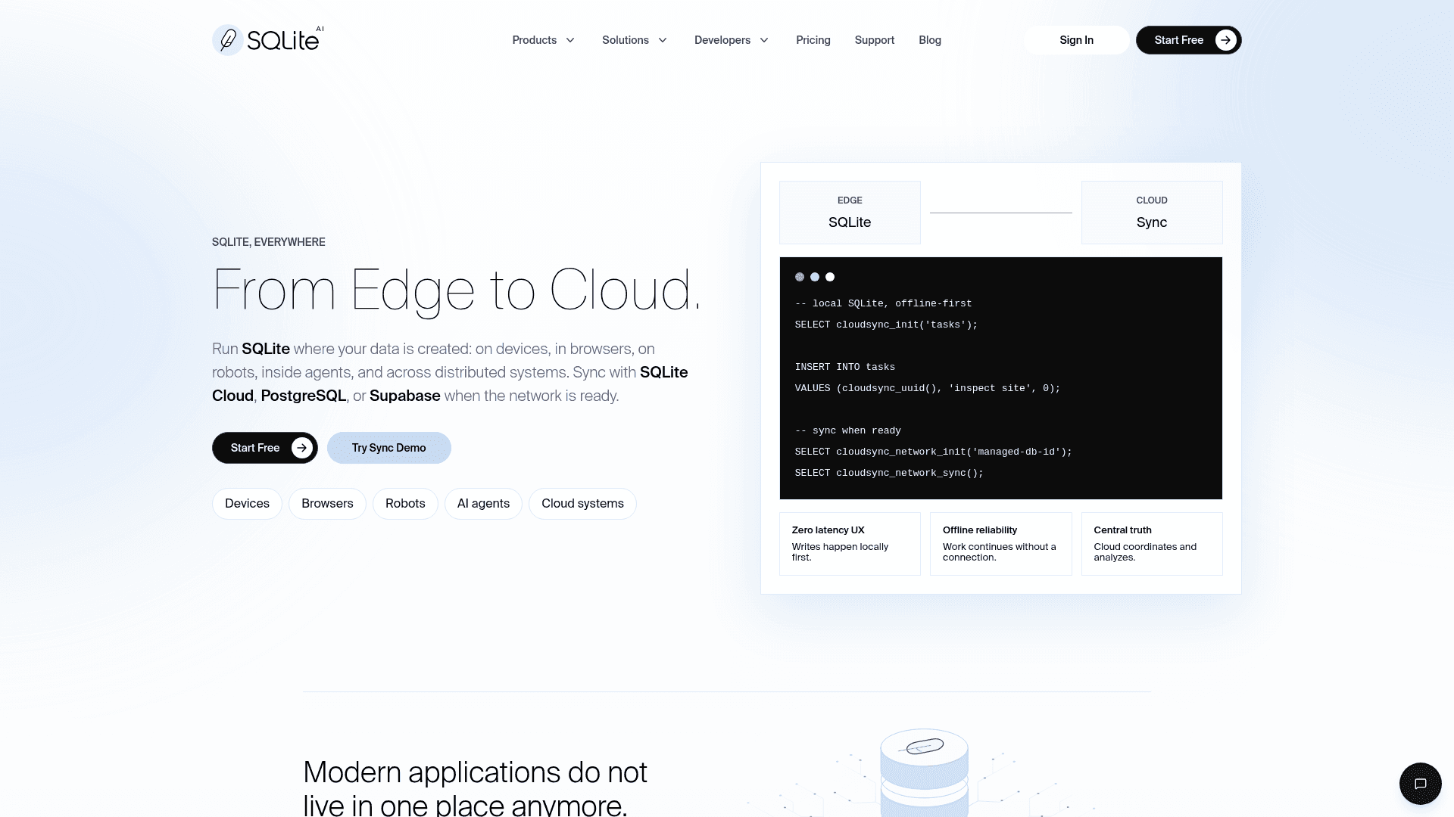
Task: Click the code line "SELECT cloudsync_init('tasks');"
Action: tap(886, 325)
